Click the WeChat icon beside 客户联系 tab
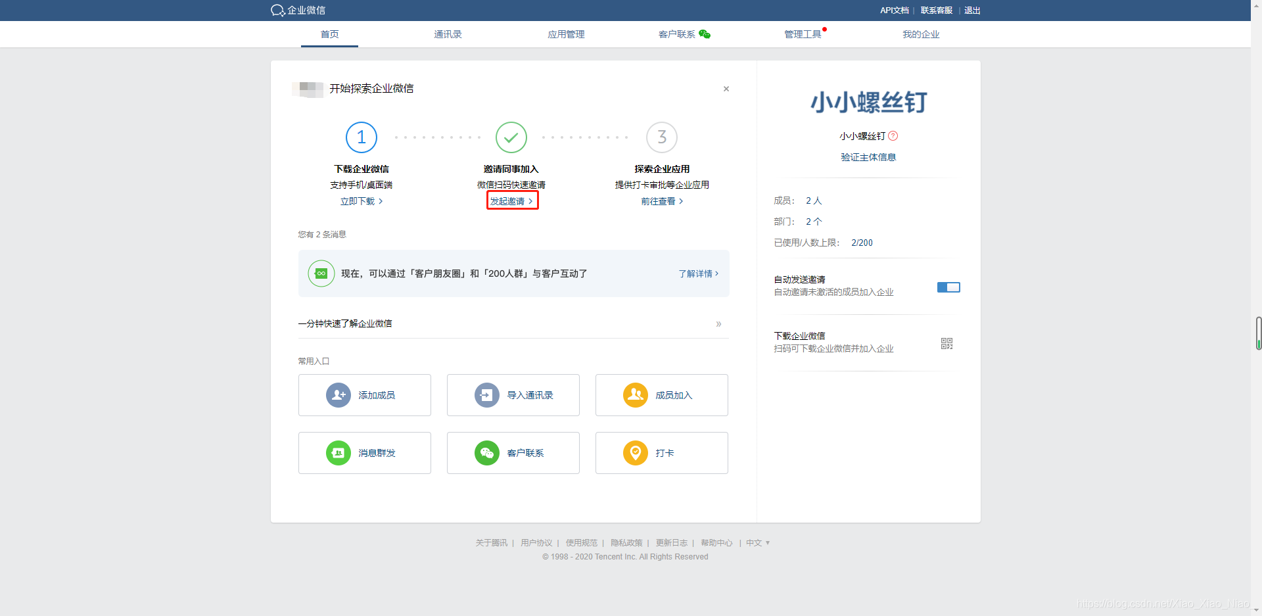The height and width of the screenshot is (616, 1262). [x=705, y=34]
